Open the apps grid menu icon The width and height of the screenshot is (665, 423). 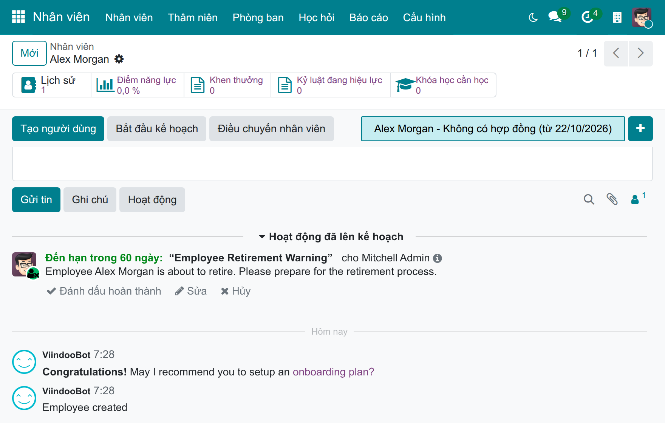coord(19,17)
